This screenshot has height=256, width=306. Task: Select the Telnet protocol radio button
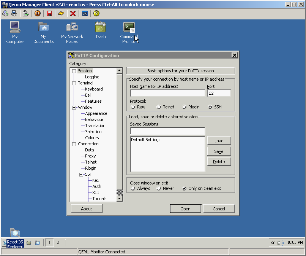pos(159,107)
